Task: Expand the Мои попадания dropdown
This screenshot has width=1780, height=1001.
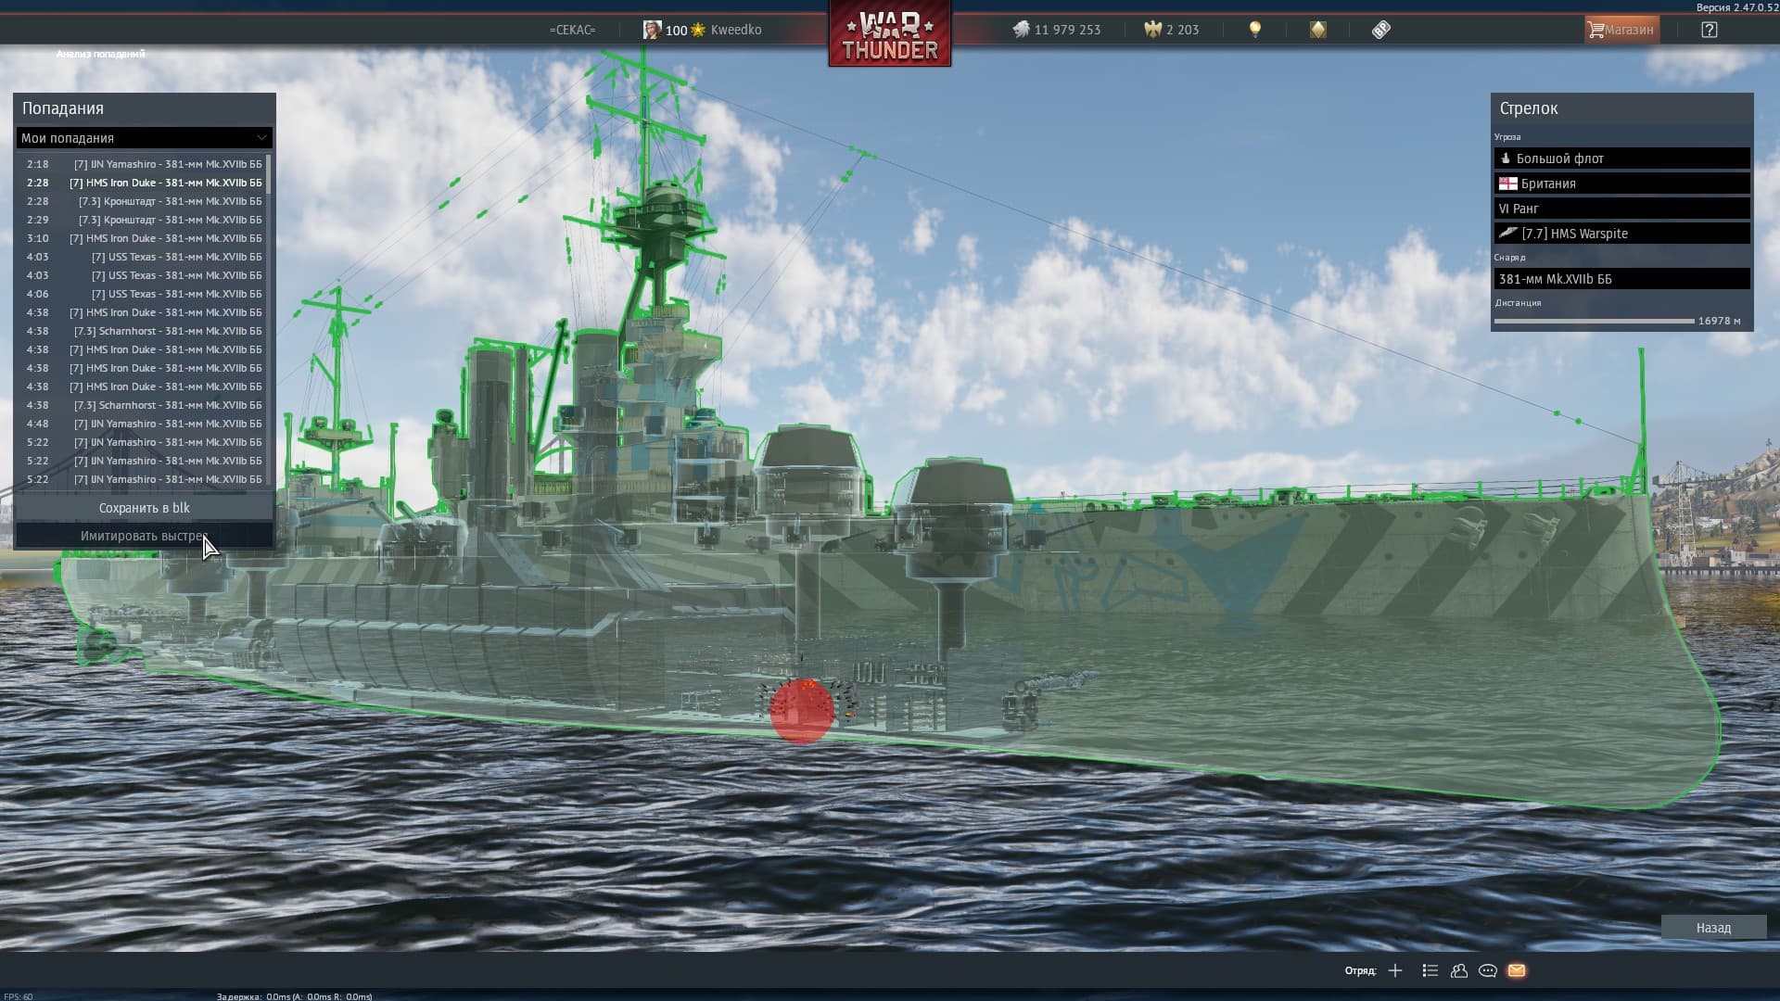Action: 145,138
